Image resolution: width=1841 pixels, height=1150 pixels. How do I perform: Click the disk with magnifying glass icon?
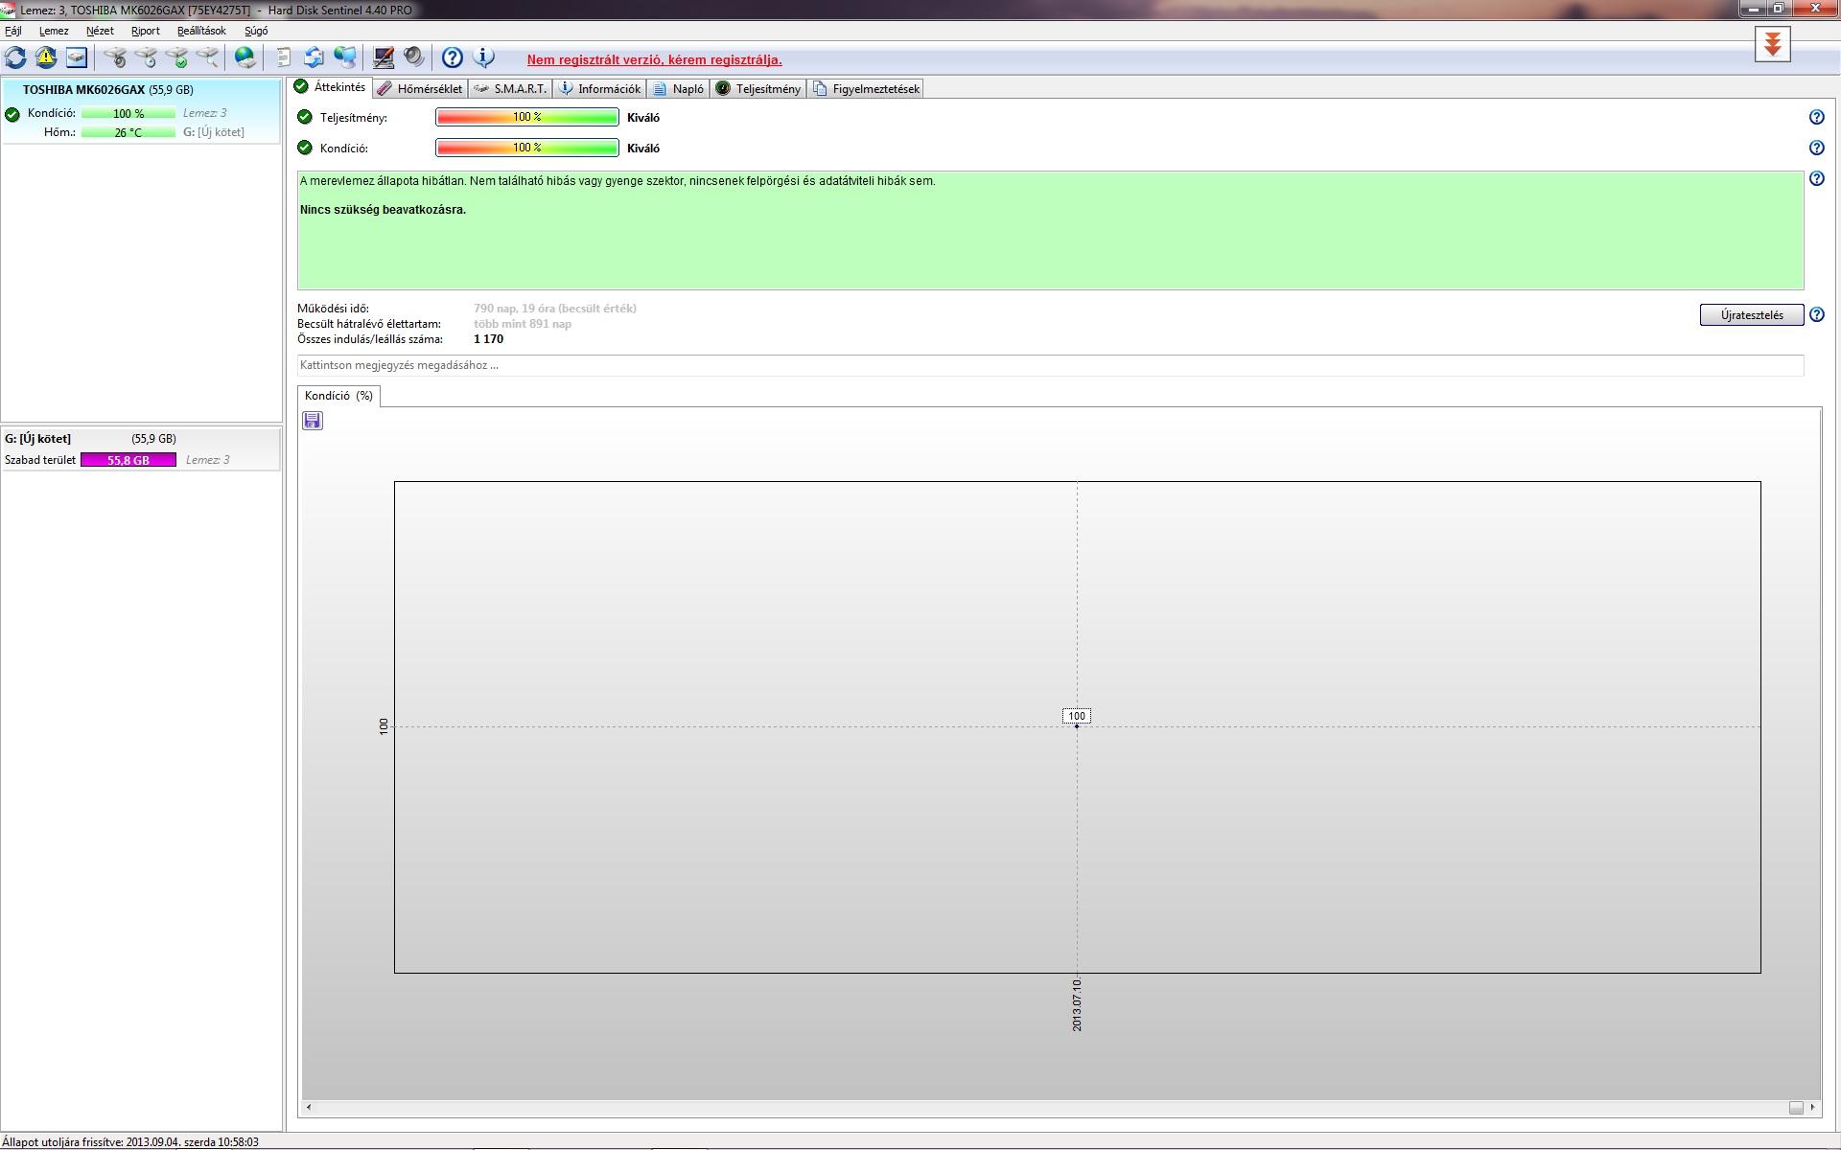[x=207, y=57]
